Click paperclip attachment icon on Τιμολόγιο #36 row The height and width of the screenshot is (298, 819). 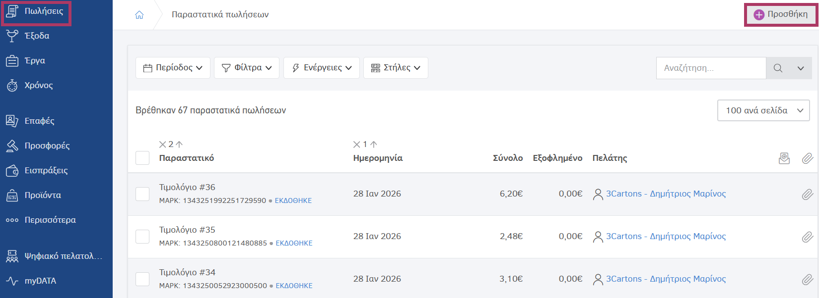click(808, 195)
